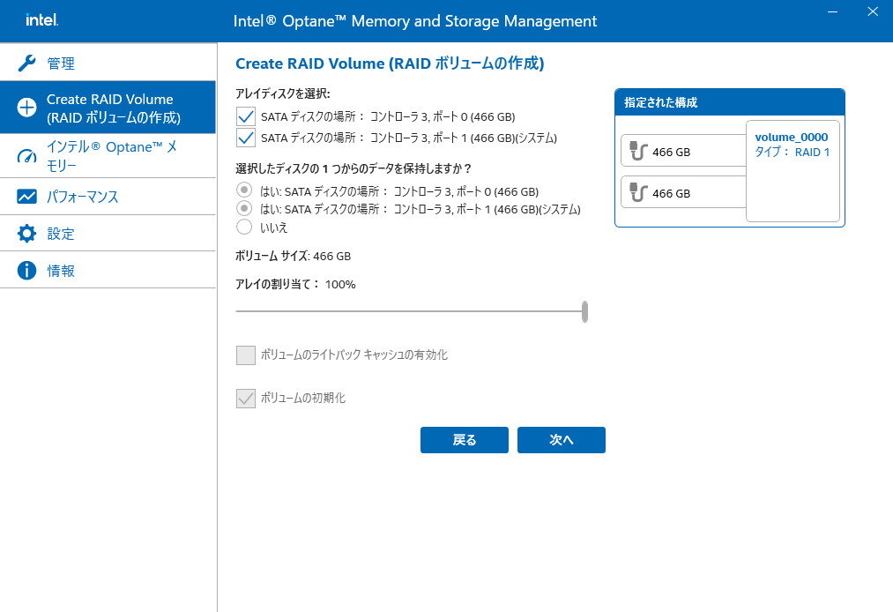Image resolution: width=893 pixels, height=612 pixels.
Task: Click the 指定された構成 panel header
Action: (x=730, y=102)
